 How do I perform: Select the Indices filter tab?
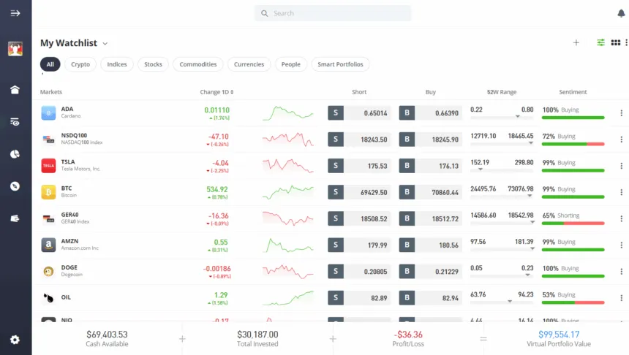[117, 64]
